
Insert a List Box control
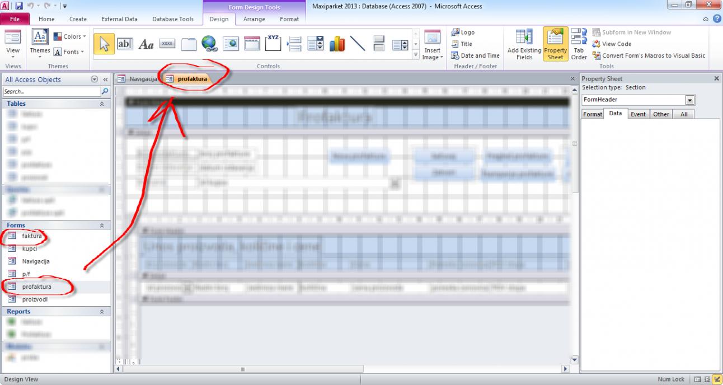coord(400,44)
